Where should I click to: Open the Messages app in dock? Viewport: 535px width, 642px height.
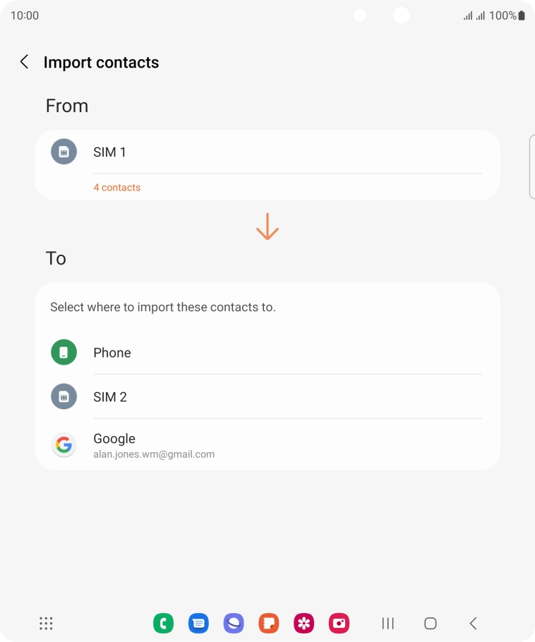pyautogui.click(x=198, y=623)
